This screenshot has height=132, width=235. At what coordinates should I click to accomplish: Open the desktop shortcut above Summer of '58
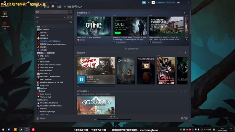4,14
